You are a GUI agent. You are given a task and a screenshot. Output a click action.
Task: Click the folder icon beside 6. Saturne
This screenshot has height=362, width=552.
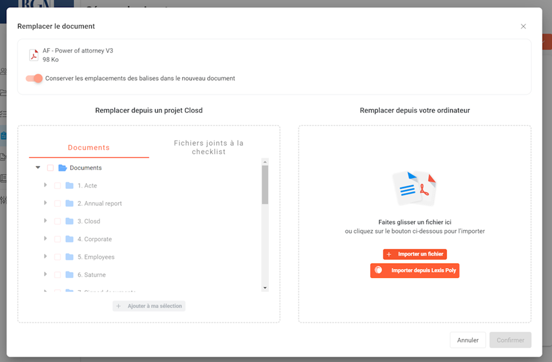[x=69, y=275]
